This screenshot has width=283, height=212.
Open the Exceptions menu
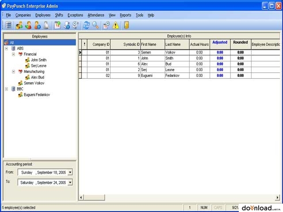75,15
